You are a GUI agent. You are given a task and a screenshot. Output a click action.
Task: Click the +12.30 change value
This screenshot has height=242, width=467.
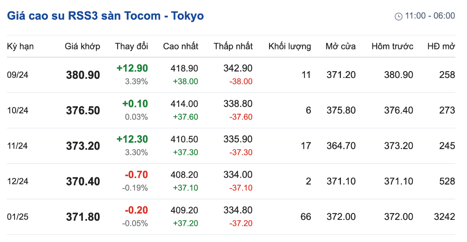click(x=132, y=139)
